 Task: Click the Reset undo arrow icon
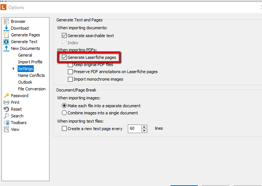coord(6,109)
